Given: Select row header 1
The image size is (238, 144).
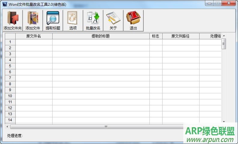Looking at the screenshot, I should 10,42.
